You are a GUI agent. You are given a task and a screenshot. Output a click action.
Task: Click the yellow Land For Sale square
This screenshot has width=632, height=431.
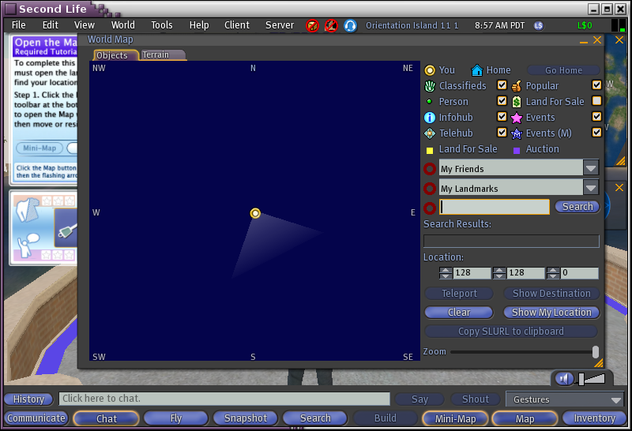(430, 150)
